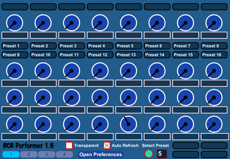Switch to page tab 4
The height and width of the screenshot is (159, 230).
pos(64,154)
